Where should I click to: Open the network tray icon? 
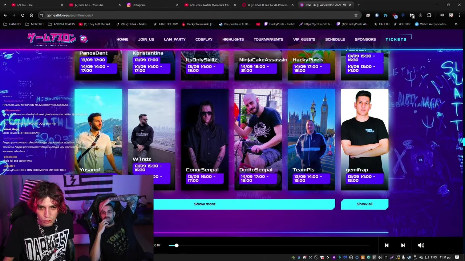coord(426,257)
